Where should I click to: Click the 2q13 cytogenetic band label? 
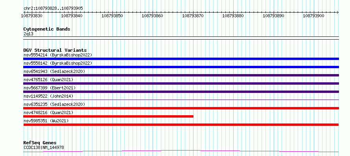(x=28, y=34)
